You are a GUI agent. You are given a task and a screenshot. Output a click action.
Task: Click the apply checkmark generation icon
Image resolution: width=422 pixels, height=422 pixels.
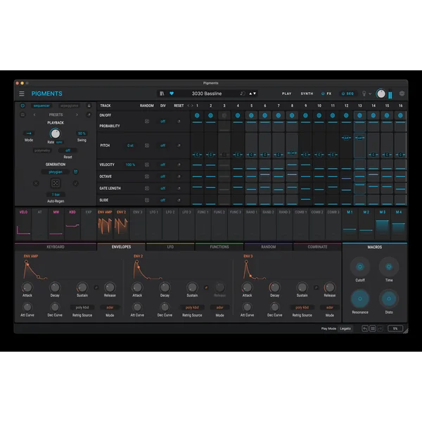coord(75,184)
